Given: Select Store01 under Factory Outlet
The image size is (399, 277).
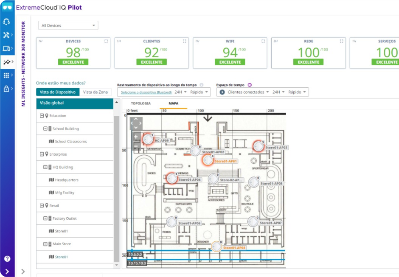Looking at the screenshot, I should click(x=75, y=231).
